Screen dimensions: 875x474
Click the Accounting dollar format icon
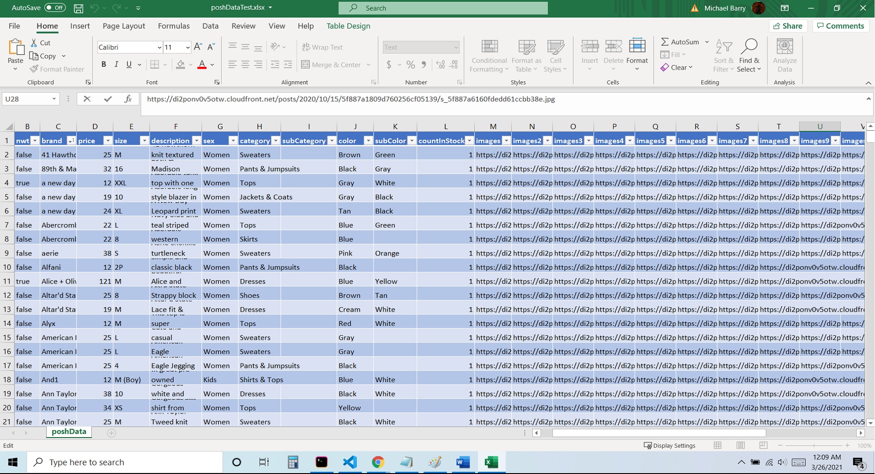[389, 65]
